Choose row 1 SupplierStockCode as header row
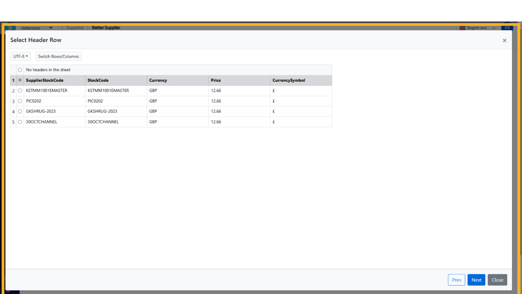This screenshot has width=522, height=294. click(x=20, y=80)
